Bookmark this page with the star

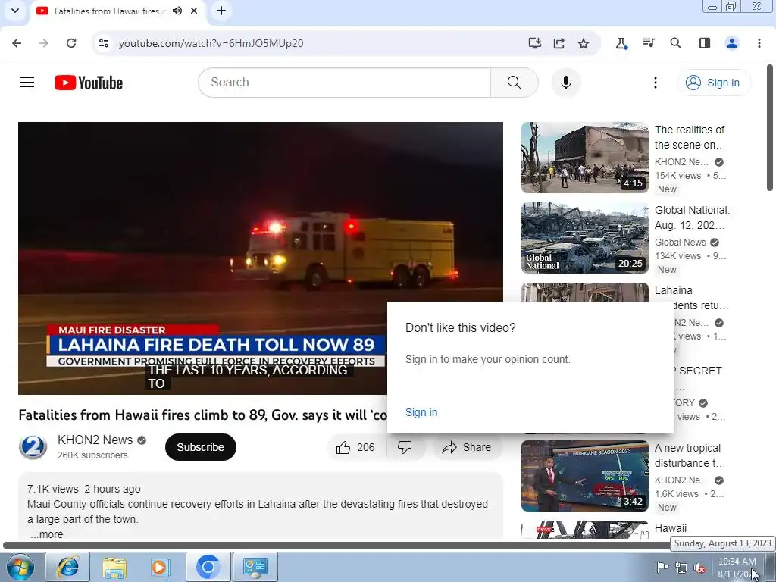coord(584,43)
